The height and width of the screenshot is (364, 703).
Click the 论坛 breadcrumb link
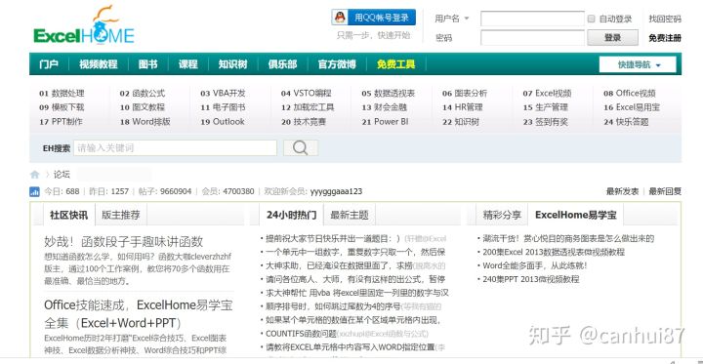click(62, 175)
